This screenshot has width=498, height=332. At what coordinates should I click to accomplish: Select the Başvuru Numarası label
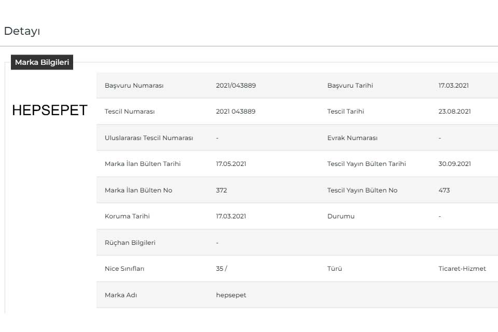coord(134,86)
